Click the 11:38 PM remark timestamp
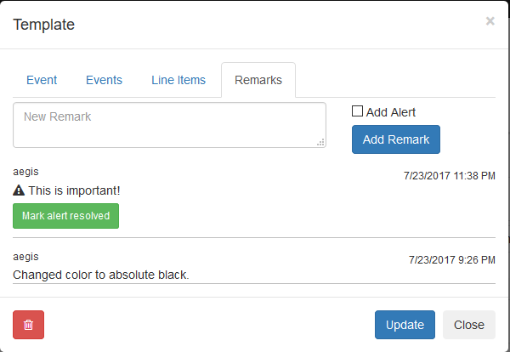 click(449, 176)
